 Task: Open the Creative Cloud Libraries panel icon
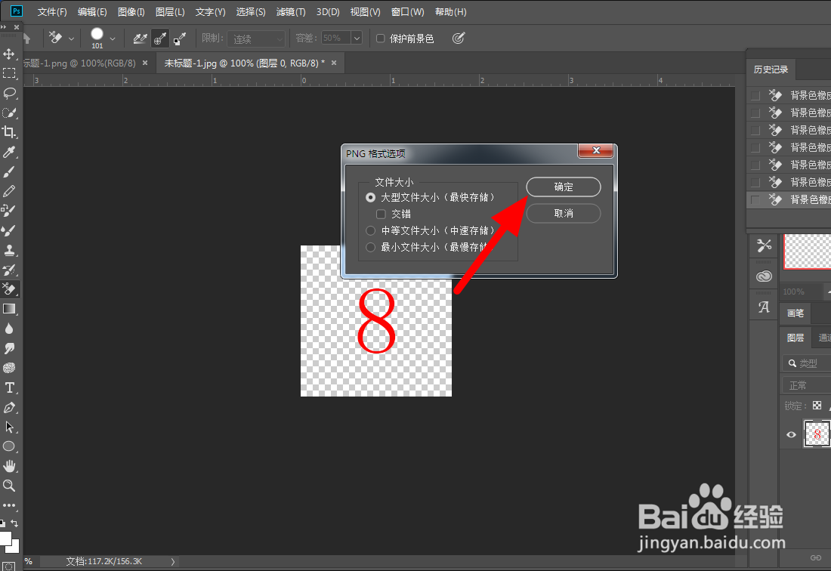pyautogui.click(x=764, y=276)
